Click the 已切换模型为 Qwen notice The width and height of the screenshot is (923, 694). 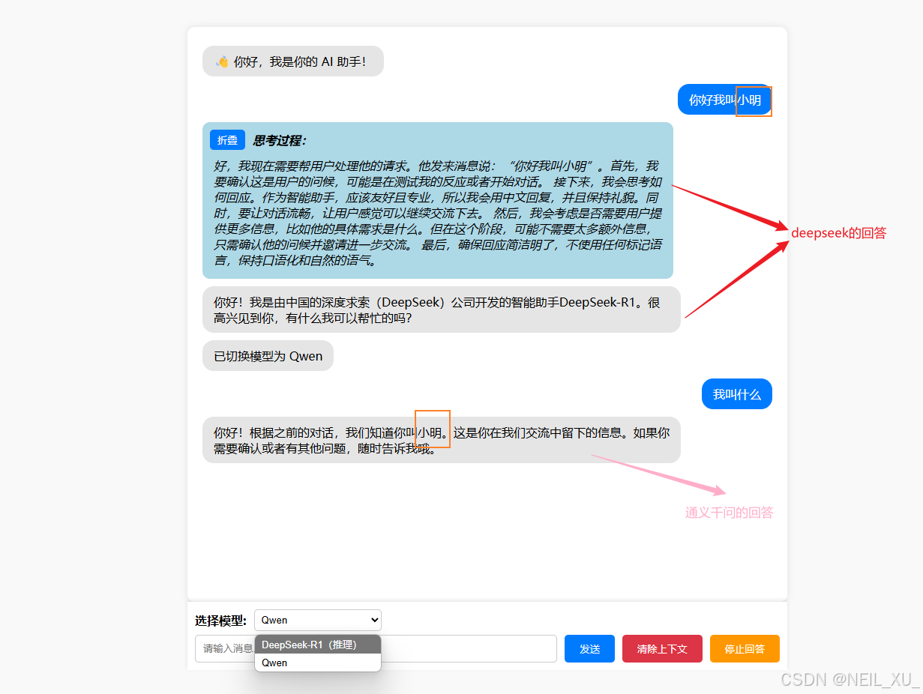point(268,356)
